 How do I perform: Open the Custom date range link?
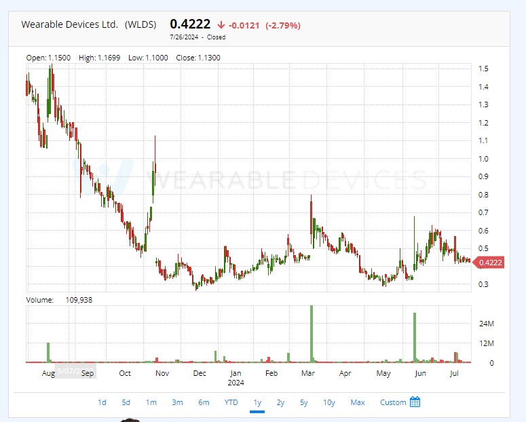coord(393,402)
